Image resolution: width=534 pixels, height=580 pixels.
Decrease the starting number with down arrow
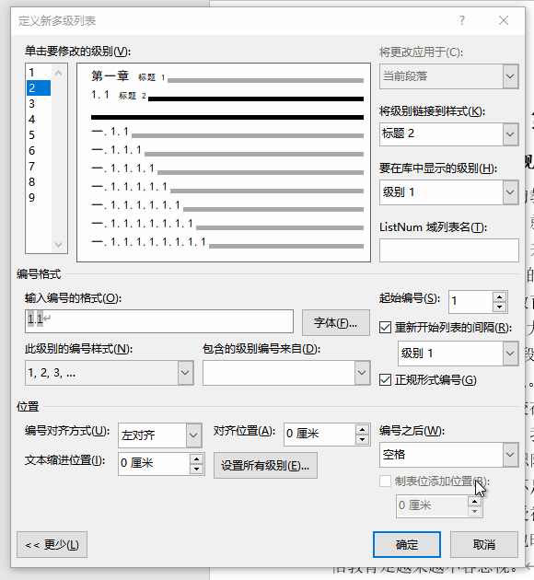(499, 307)
